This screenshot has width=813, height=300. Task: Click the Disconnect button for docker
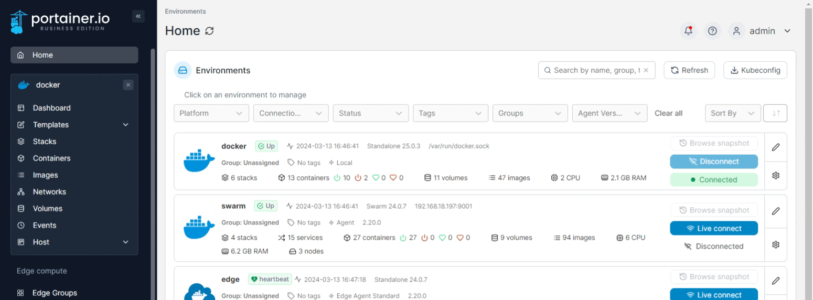pyautogui.click(x=713, y=162)
